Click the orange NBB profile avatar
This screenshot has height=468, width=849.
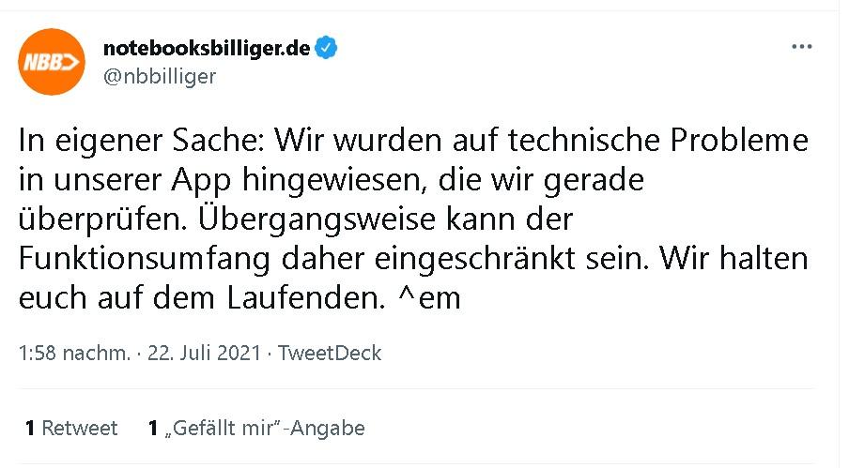(x=53, y=62)
